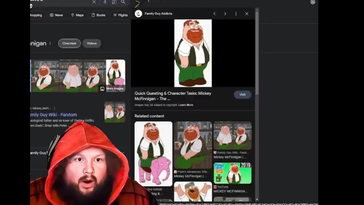
Task: Click the magnifying glass search icon
Action: click(x=123, y=2)
